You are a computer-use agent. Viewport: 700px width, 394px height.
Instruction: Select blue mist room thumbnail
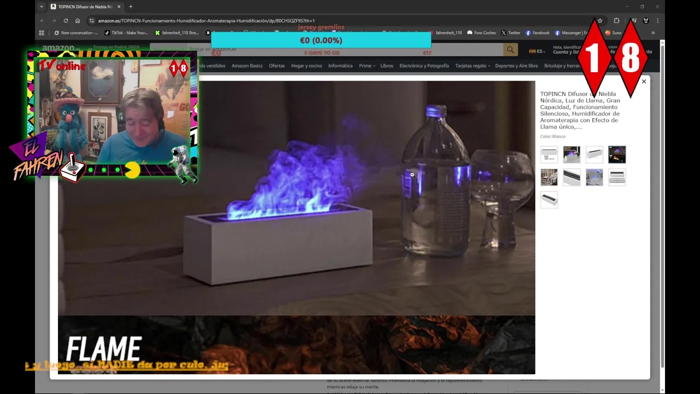pos(594,177)
